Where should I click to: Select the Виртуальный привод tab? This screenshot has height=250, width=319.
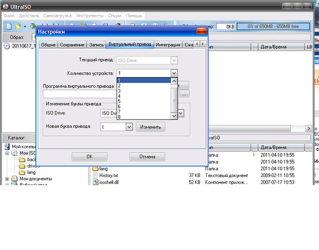(x=130, y=44)
